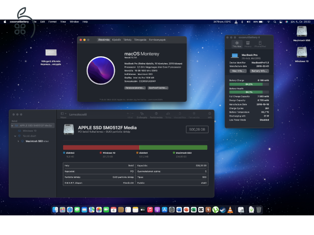The height and width of the screenshot is (235, 314).
Task: Click the Mac Info button in coconutBattery
Action: pyautogui.click(x=237, y=71)
